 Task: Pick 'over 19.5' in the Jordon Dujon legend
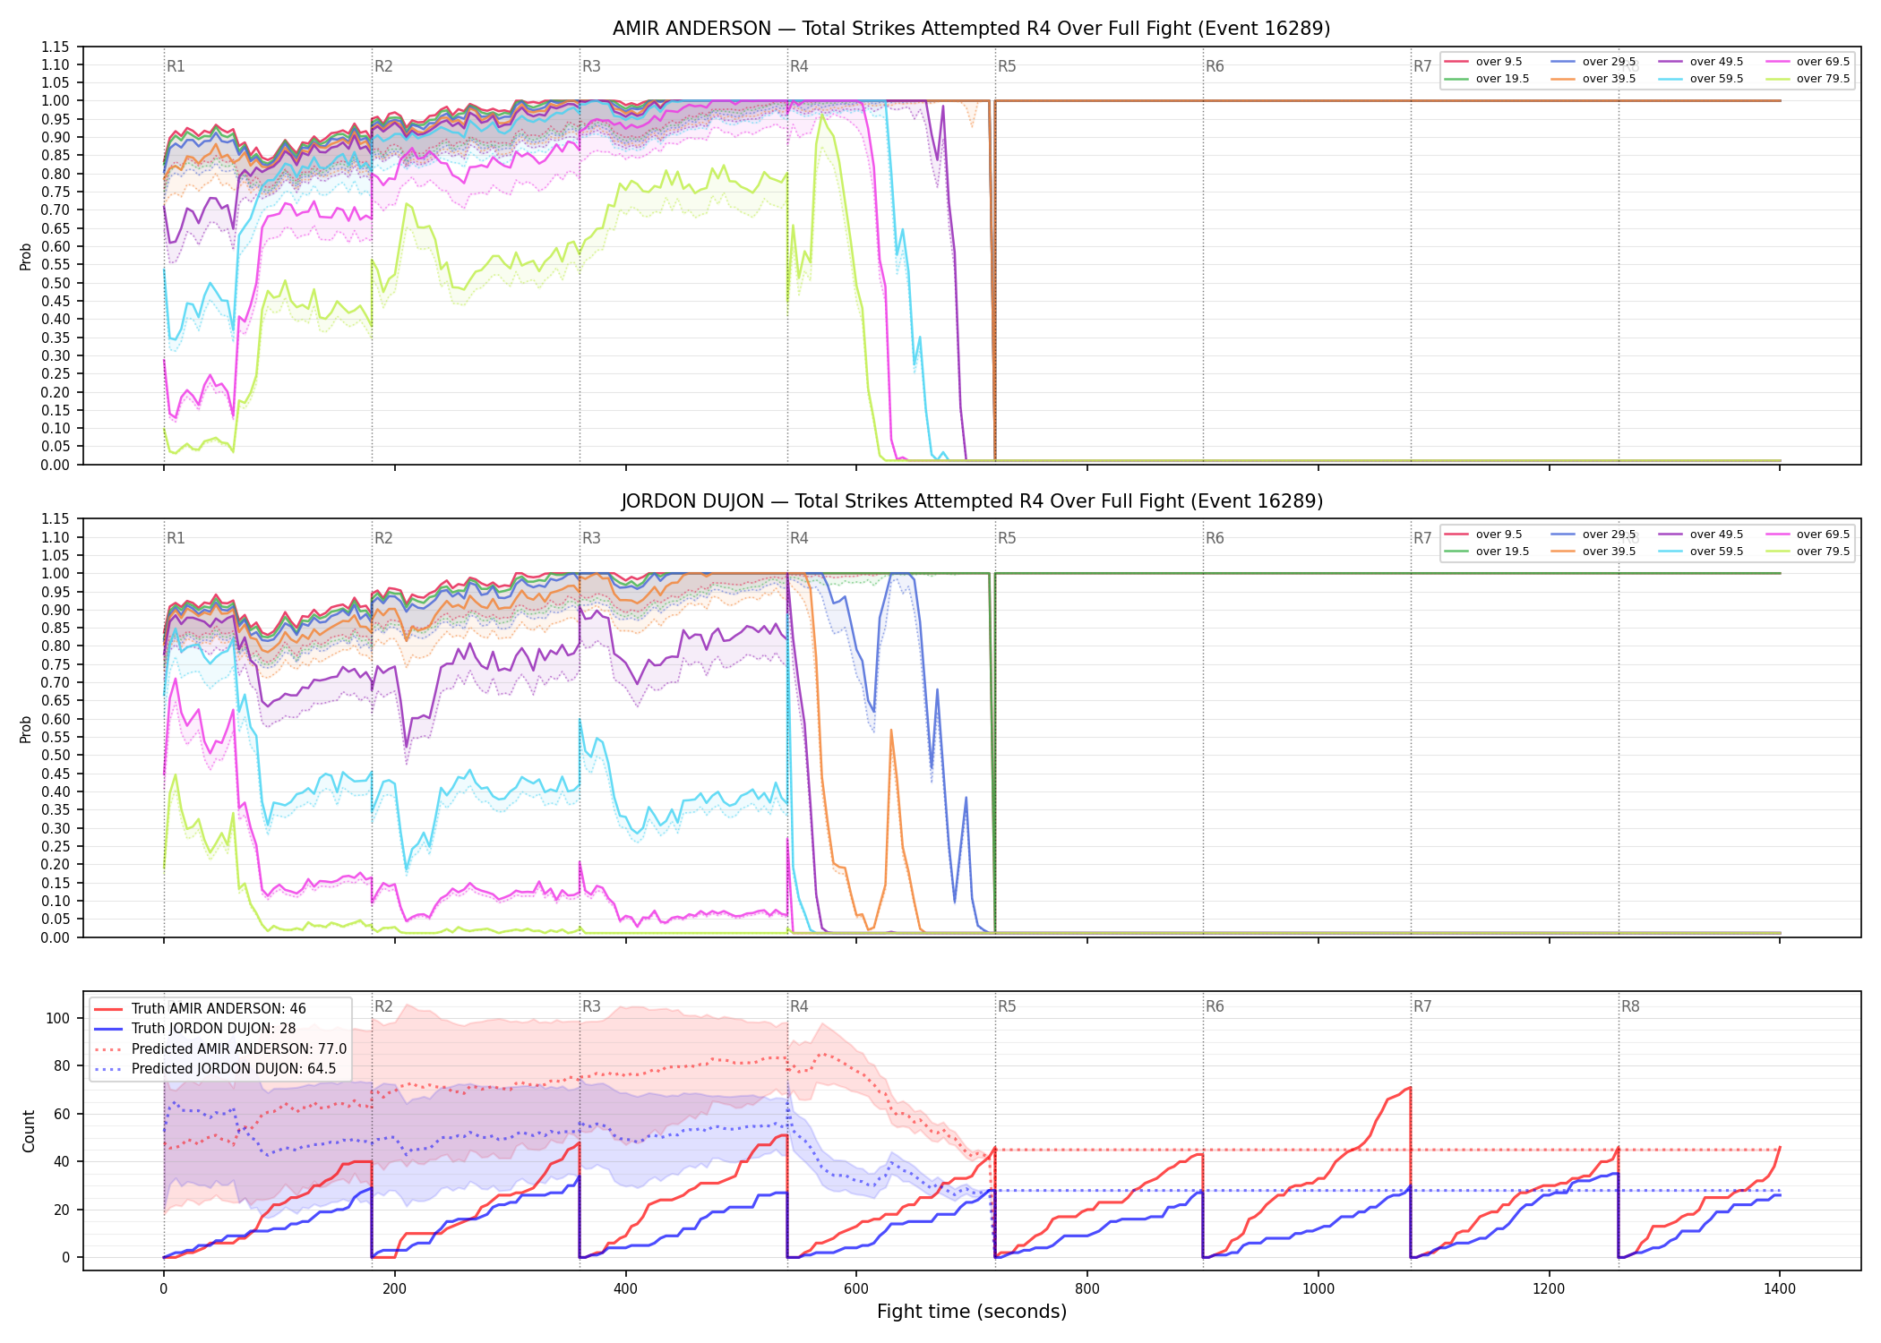(x=1486, y=552)
